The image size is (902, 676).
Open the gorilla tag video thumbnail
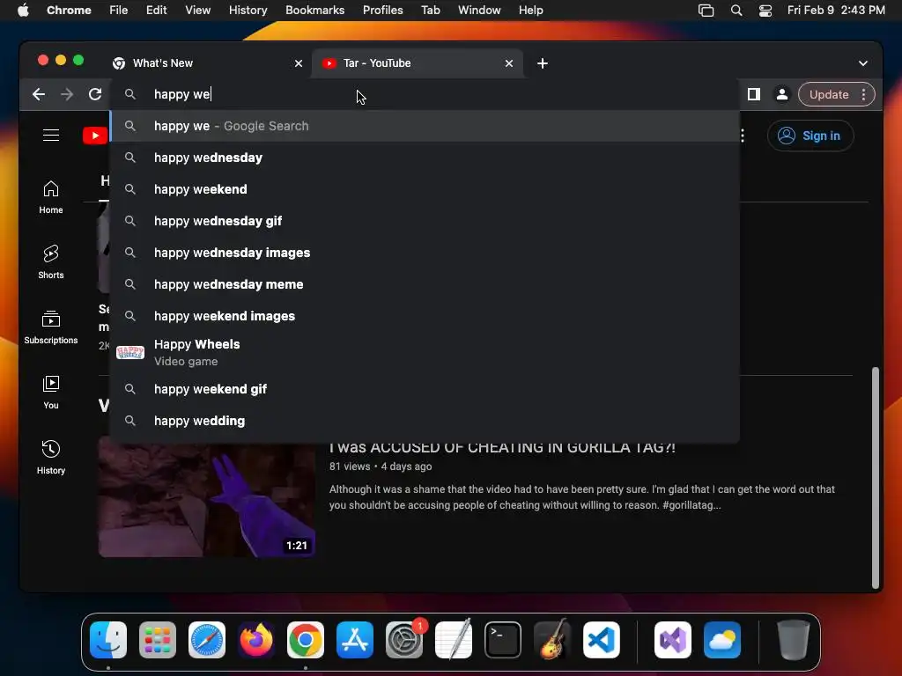pyautogui.click(x=206, y=498)
